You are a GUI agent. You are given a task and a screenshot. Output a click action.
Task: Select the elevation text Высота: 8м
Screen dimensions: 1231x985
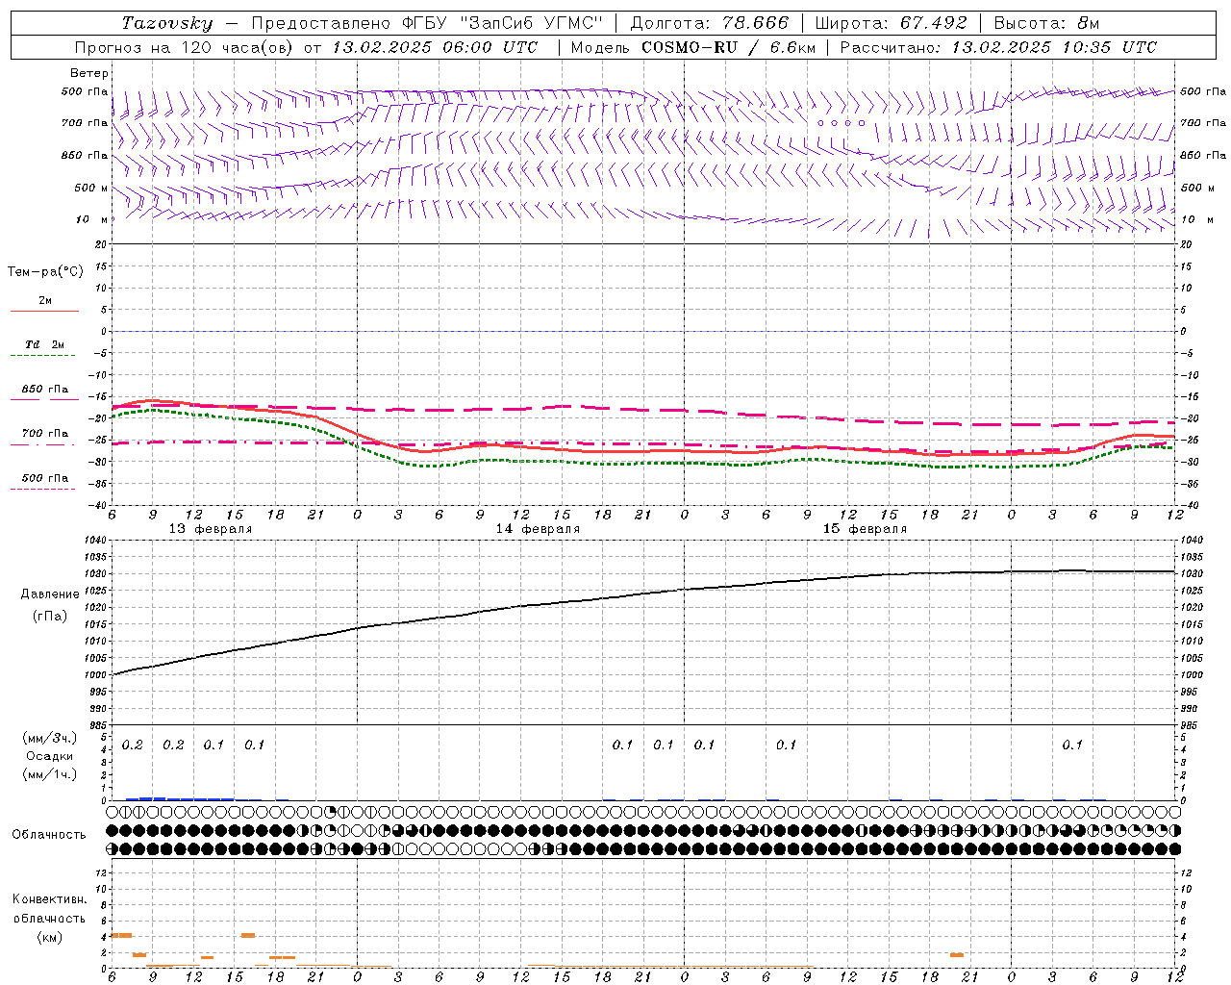[x=1046, y=23]
